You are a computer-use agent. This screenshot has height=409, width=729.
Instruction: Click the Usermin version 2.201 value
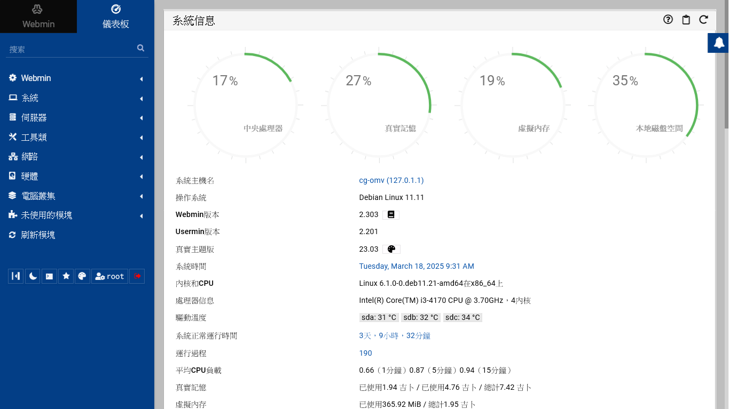click(x=369, y=231)
